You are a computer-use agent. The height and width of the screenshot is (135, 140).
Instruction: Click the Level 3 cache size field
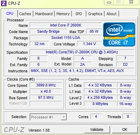pos(100,104)
